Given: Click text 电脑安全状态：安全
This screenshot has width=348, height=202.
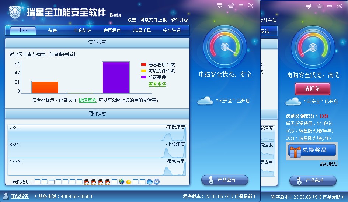Looking at the screenshot, I should (x=225, y=74).
